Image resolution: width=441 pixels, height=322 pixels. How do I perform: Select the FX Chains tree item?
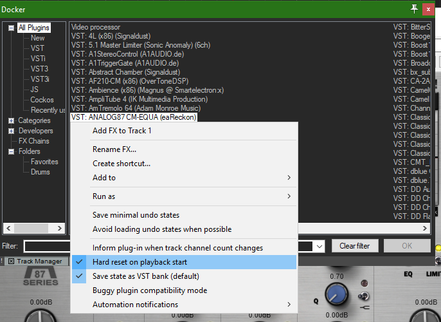point(33,141)
